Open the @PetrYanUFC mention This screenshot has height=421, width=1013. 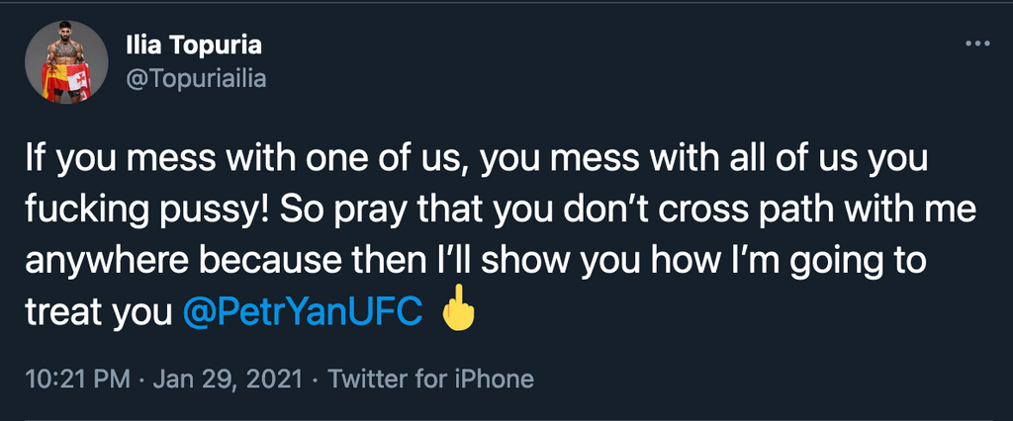(305, 311)
